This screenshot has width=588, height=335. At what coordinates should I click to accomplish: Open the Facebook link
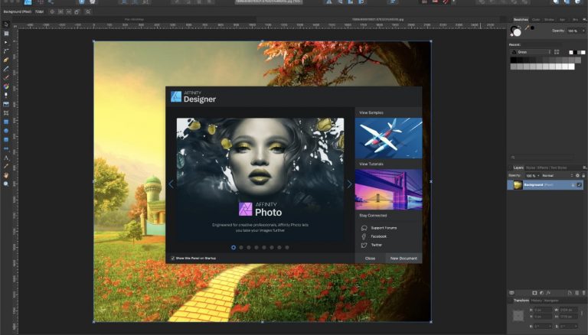pyautogui.click(x=378, y=236)
